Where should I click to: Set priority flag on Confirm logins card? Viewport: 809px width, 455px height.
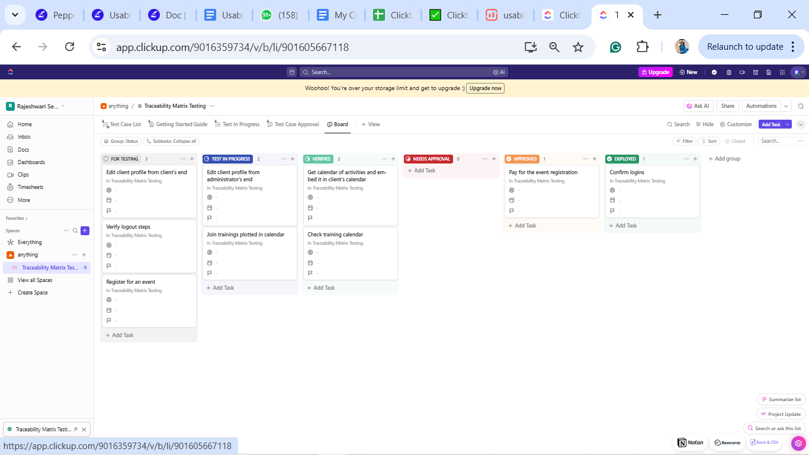tap(612, 211)
